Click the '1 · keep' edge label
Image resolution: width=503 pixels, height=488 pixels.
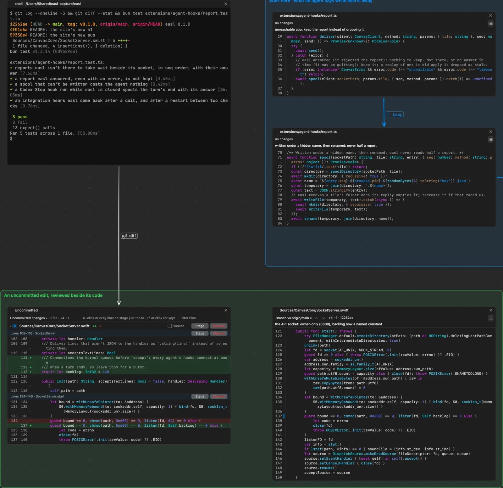[x=395, y=115]
